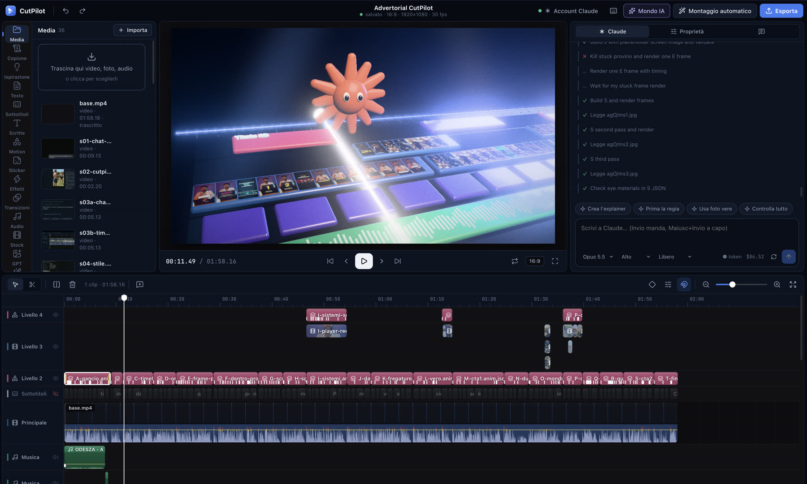Toggle visibility of Livello 4
Viewport: 807px width, 484px height.
(56, 315)
